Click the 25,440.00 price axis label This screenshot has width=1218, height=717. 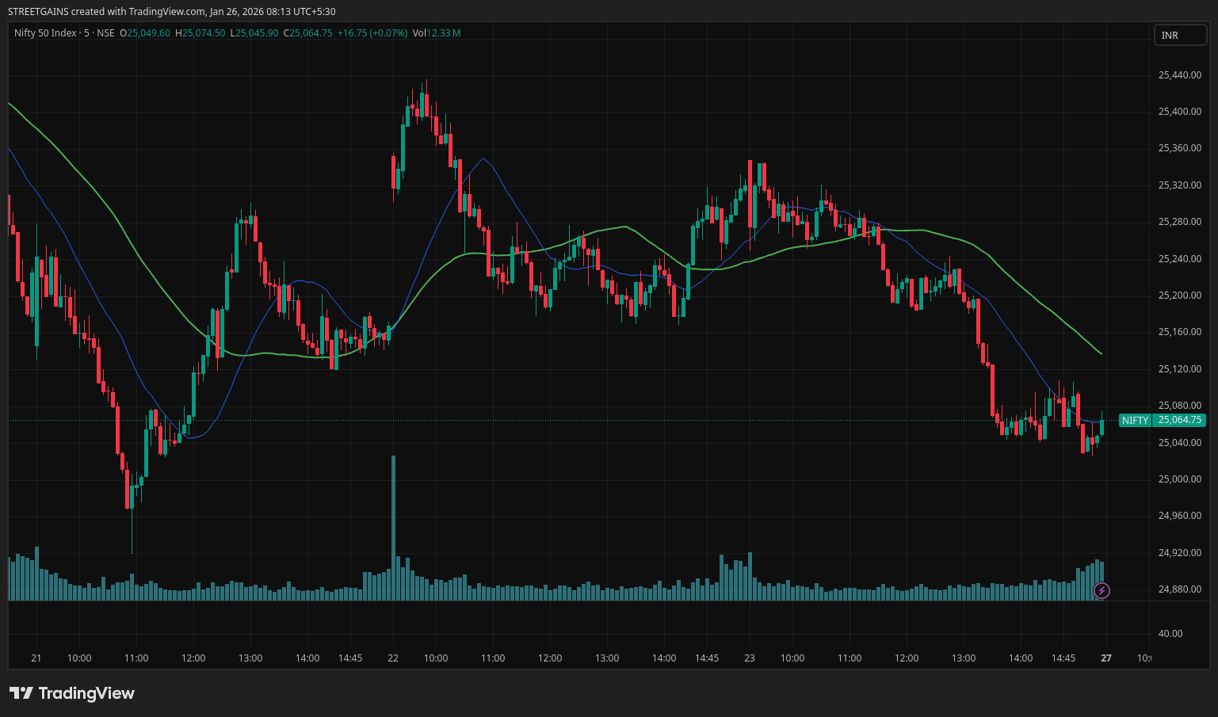[x=1179, y=75]
